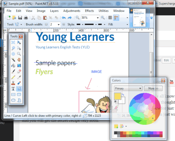Select the Paint Bucket tool

(x=13, y=65)
